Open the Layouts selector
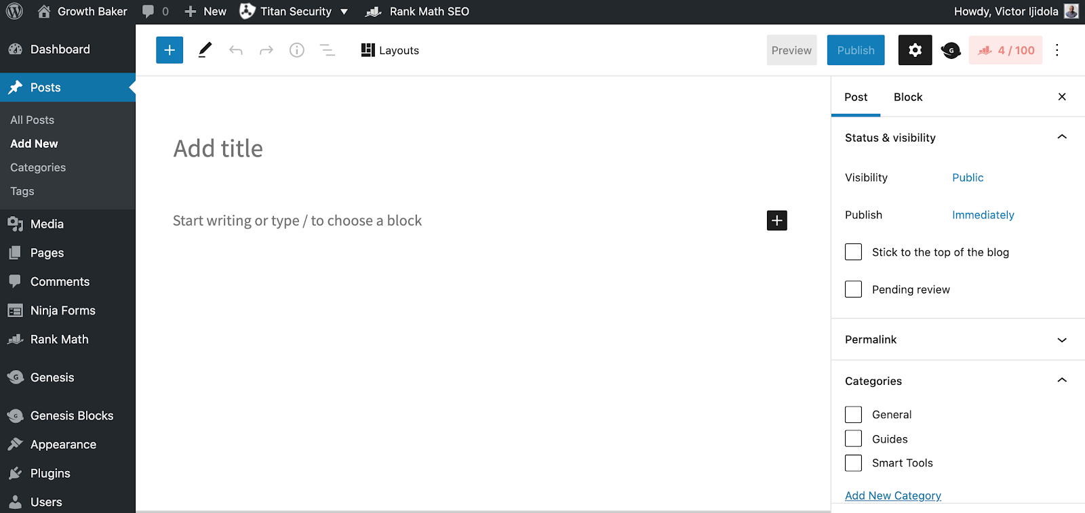The width and height of the screenshot is (1085, 513). [390, 50]
